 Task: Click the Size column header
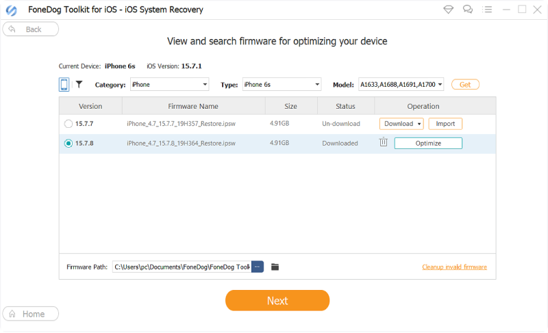coord(290,106)
